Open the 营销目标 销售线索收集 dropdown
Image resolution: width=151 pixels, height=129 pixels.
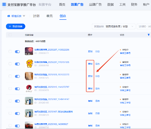click(x=114, y=26)
